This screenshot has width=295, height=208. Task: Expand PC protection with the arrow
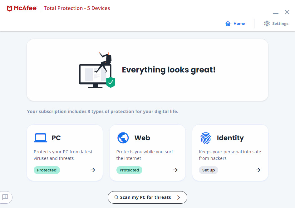tap(93, 170)
